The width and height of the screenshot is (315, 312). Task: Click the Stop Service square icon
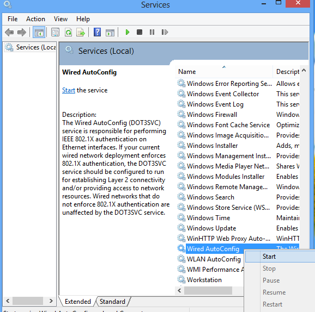140,32
